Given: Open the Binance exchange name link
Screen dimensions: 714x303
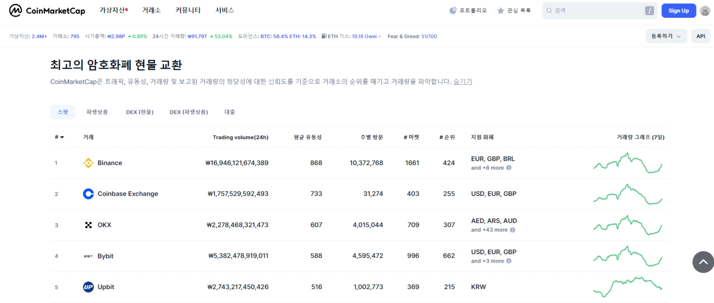Looking at the screenshot, I should tap(110, 163).
